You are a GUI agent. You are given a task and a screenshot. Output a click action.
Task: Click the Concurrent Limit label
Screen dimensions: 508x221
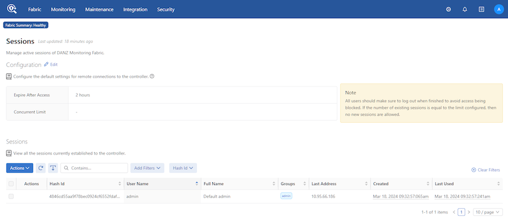coord(30,112)
